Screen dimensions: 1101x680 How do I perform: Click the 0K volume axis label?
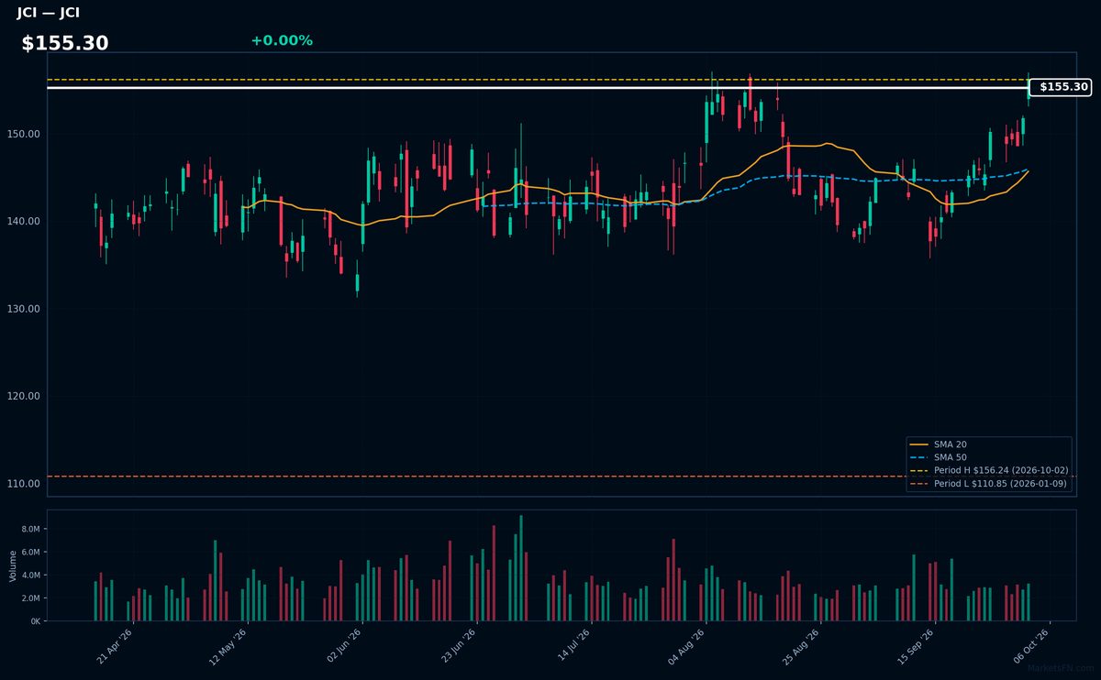pyautogui.click(x=35, y=620)
